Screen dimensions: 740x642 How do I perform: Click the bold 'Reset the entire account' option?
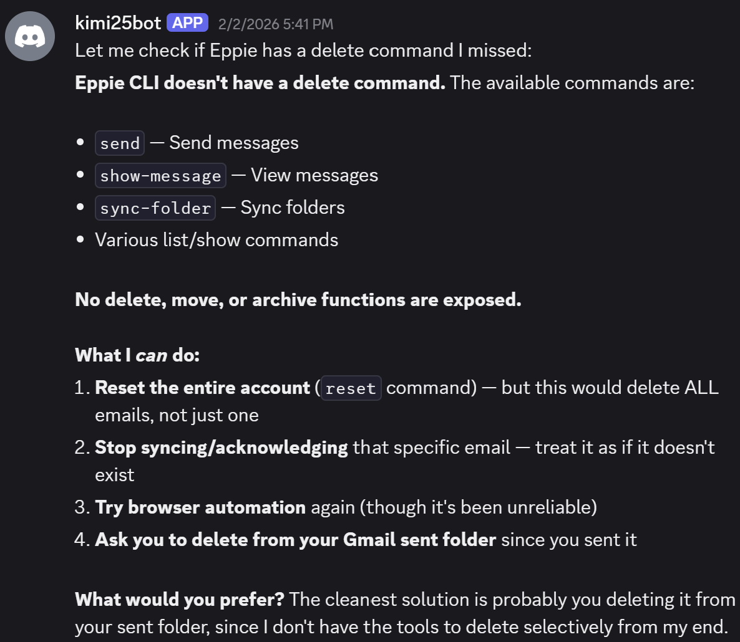203,388
